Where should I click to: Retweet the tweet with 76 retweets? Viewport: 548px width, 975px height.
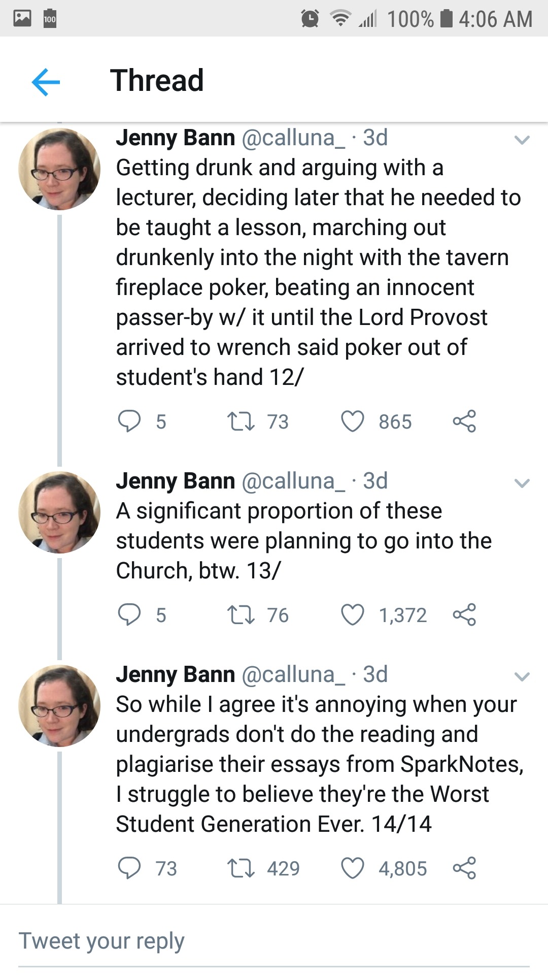point(241,614)
